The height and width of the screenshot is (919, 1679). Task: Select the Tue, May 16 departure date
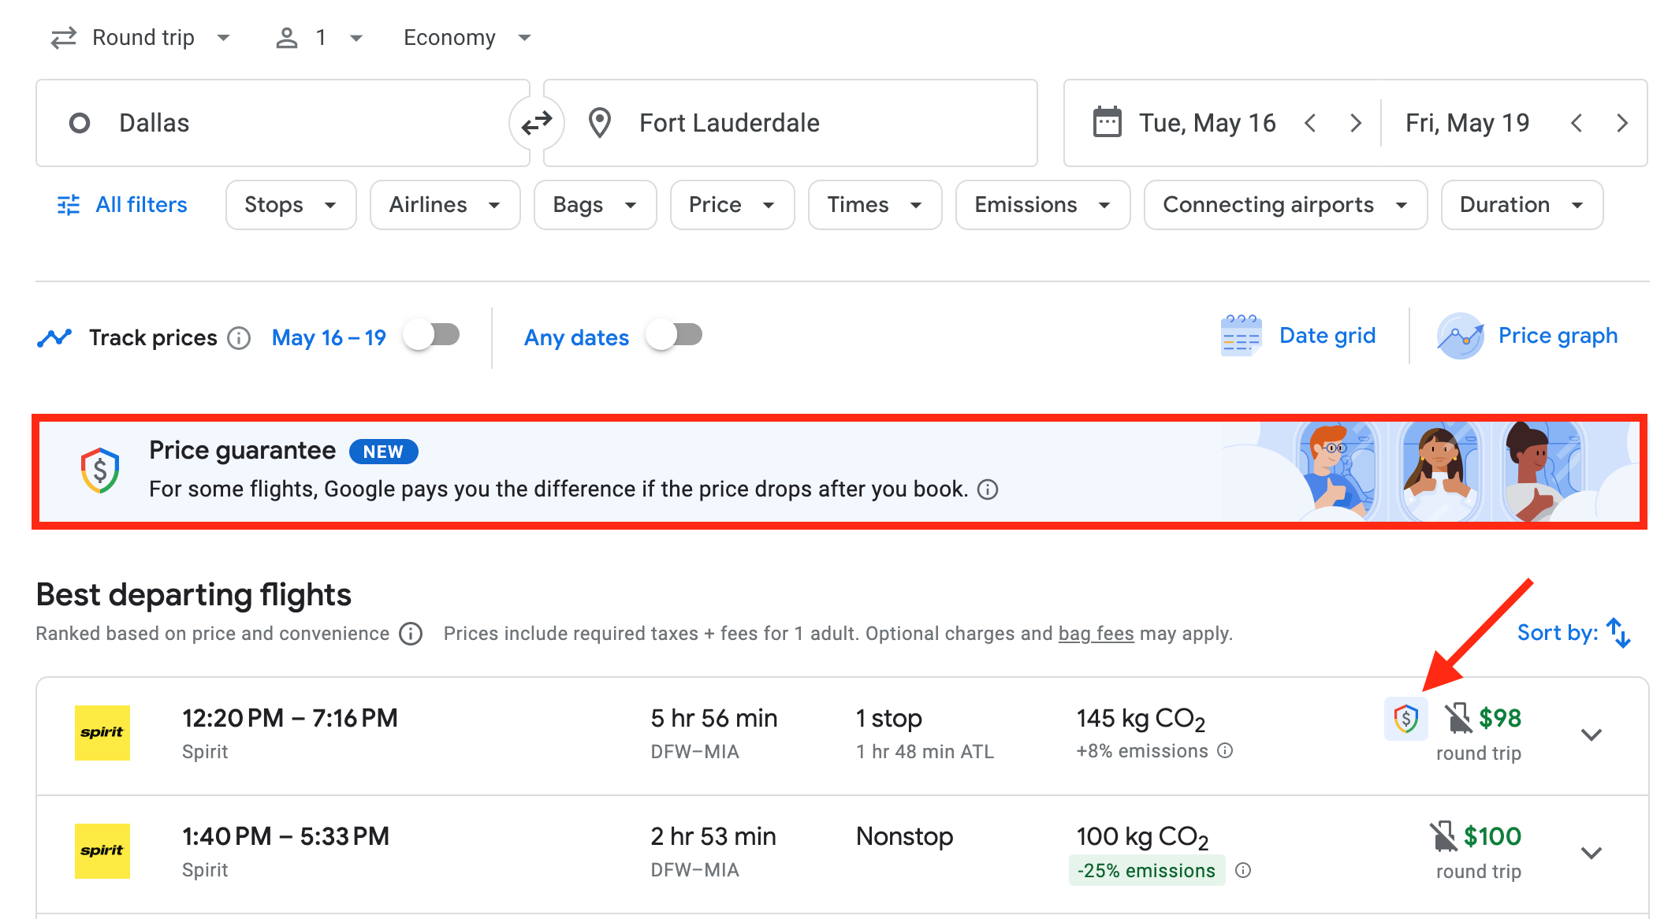(1207, 123)
